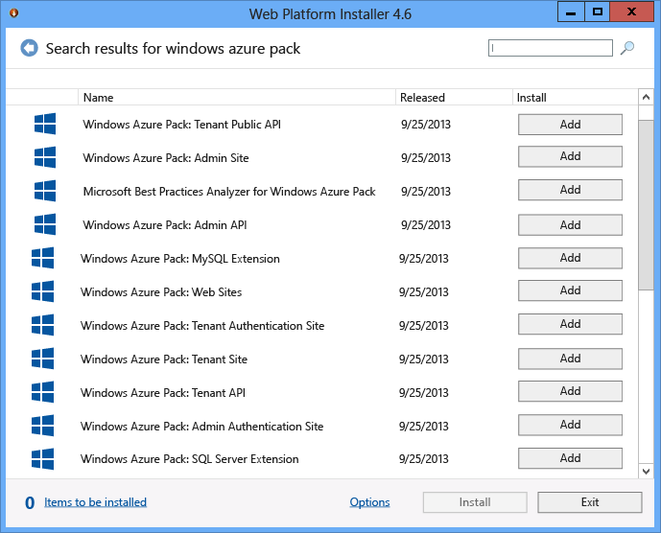Screen dimensions: 661x533
Task: Click the Windows logo beside Tenant API
Action: pyautogui.click(x=42, y=392)
